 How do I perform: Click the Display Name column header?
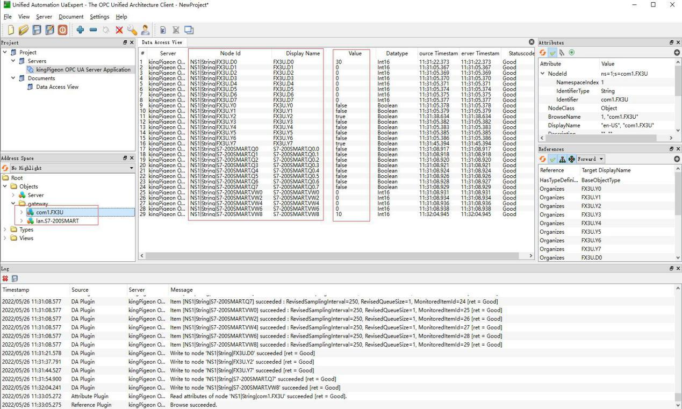pyautogui.click(x=303, y=53)
